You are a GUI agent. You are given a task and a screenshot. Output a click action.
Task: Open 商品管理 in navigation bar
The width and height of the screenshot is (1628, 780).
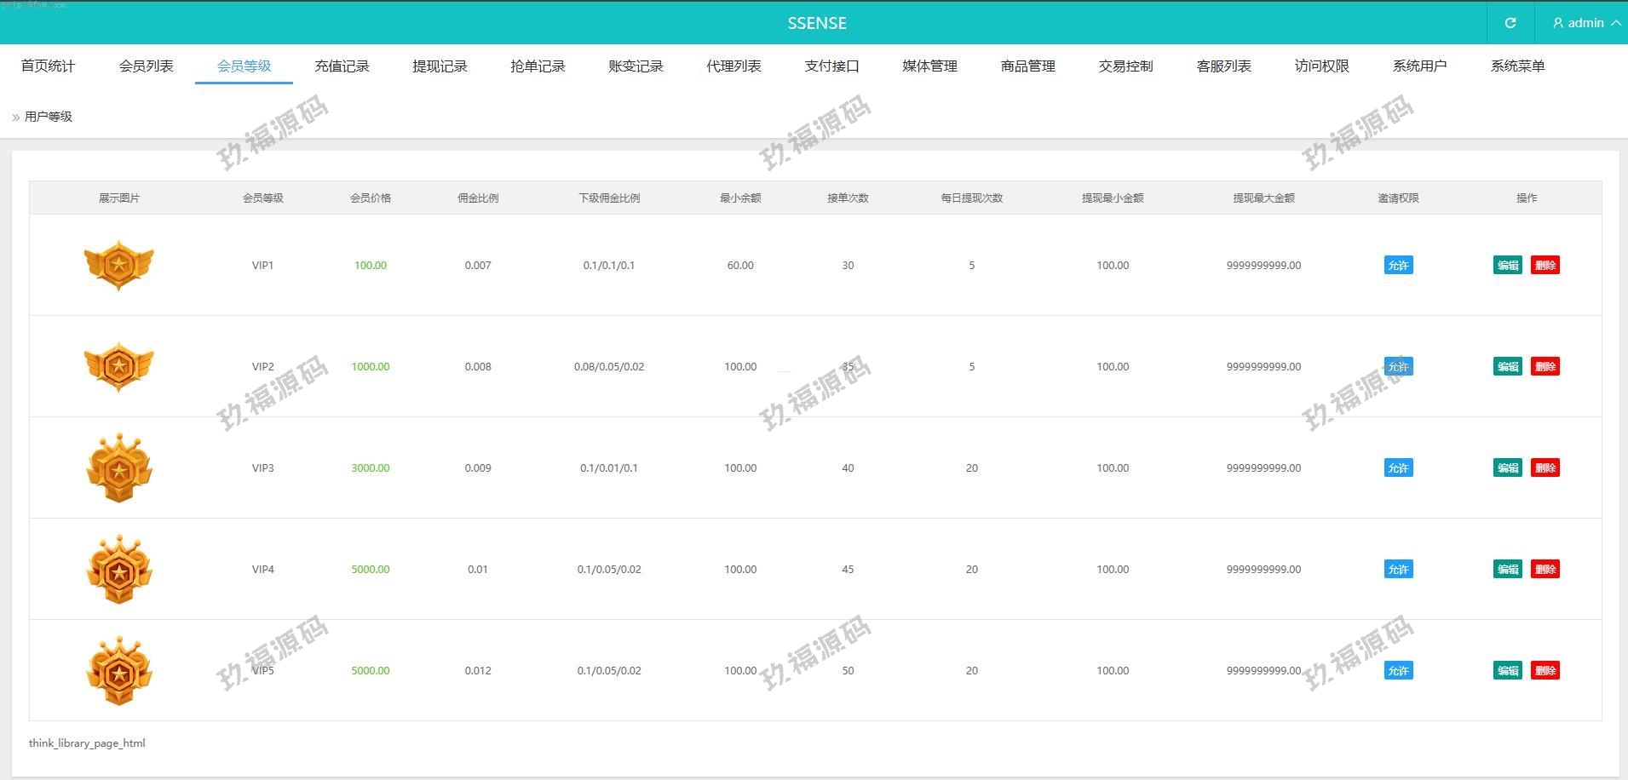click(1027, 66)
